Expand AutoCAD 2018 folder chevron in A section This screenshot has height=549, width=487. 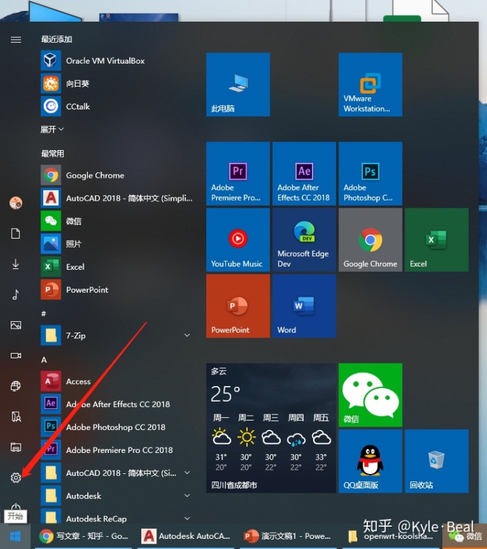tap(187, 473)
